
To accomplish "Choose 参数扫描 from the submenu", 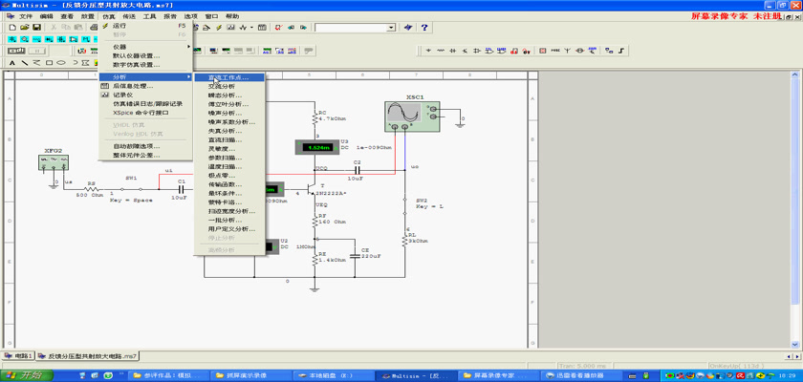I will (229, 158).
